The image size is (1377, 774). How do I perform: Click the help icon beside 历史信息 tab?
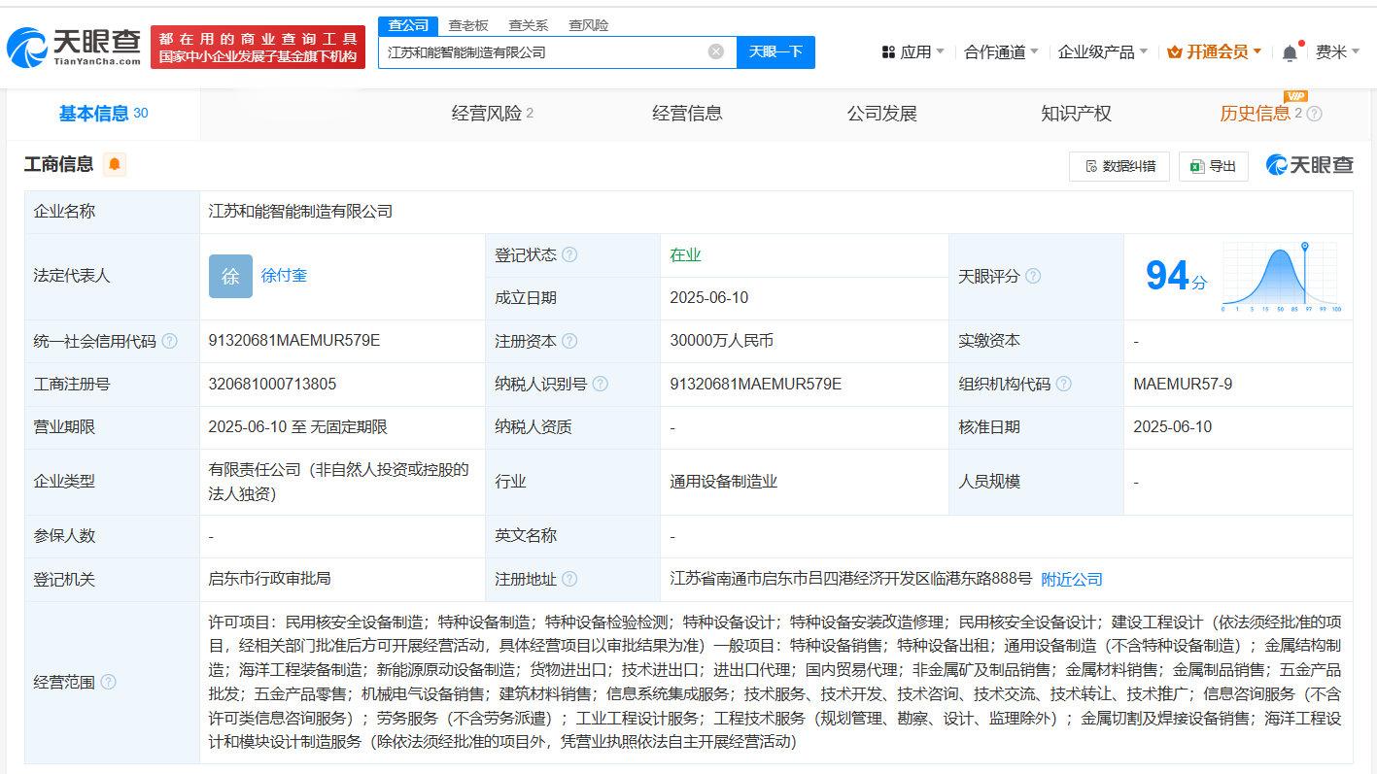tap(1315, 114)
